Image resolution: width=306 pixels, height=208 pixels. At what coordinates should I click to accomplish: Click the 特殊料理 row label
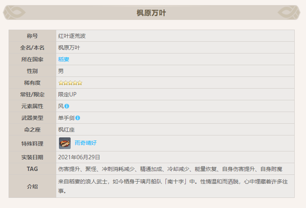[32, 143]
